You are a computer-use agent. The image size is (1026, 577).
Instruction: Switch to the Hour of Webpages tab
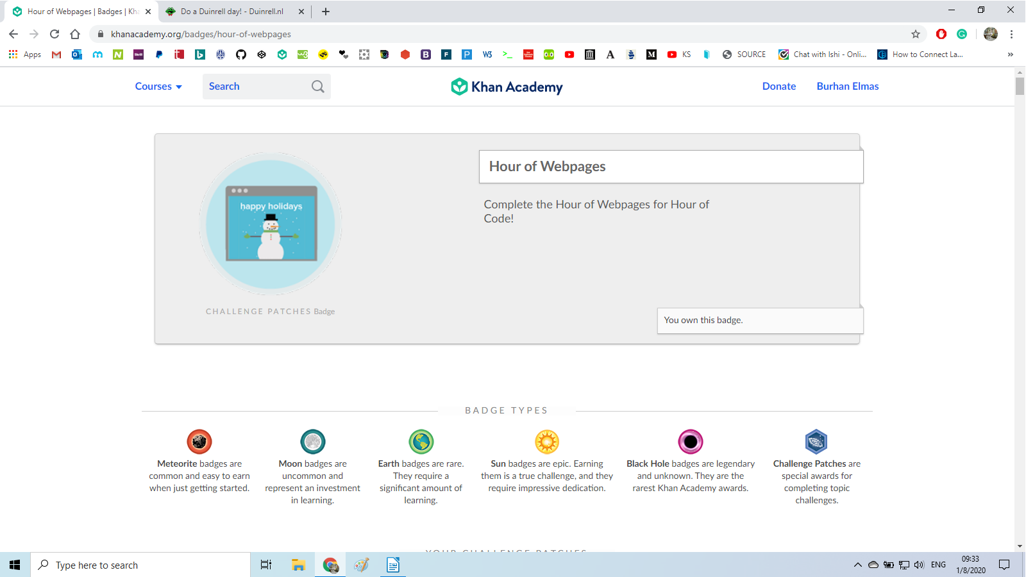click(x=81, y=12)
